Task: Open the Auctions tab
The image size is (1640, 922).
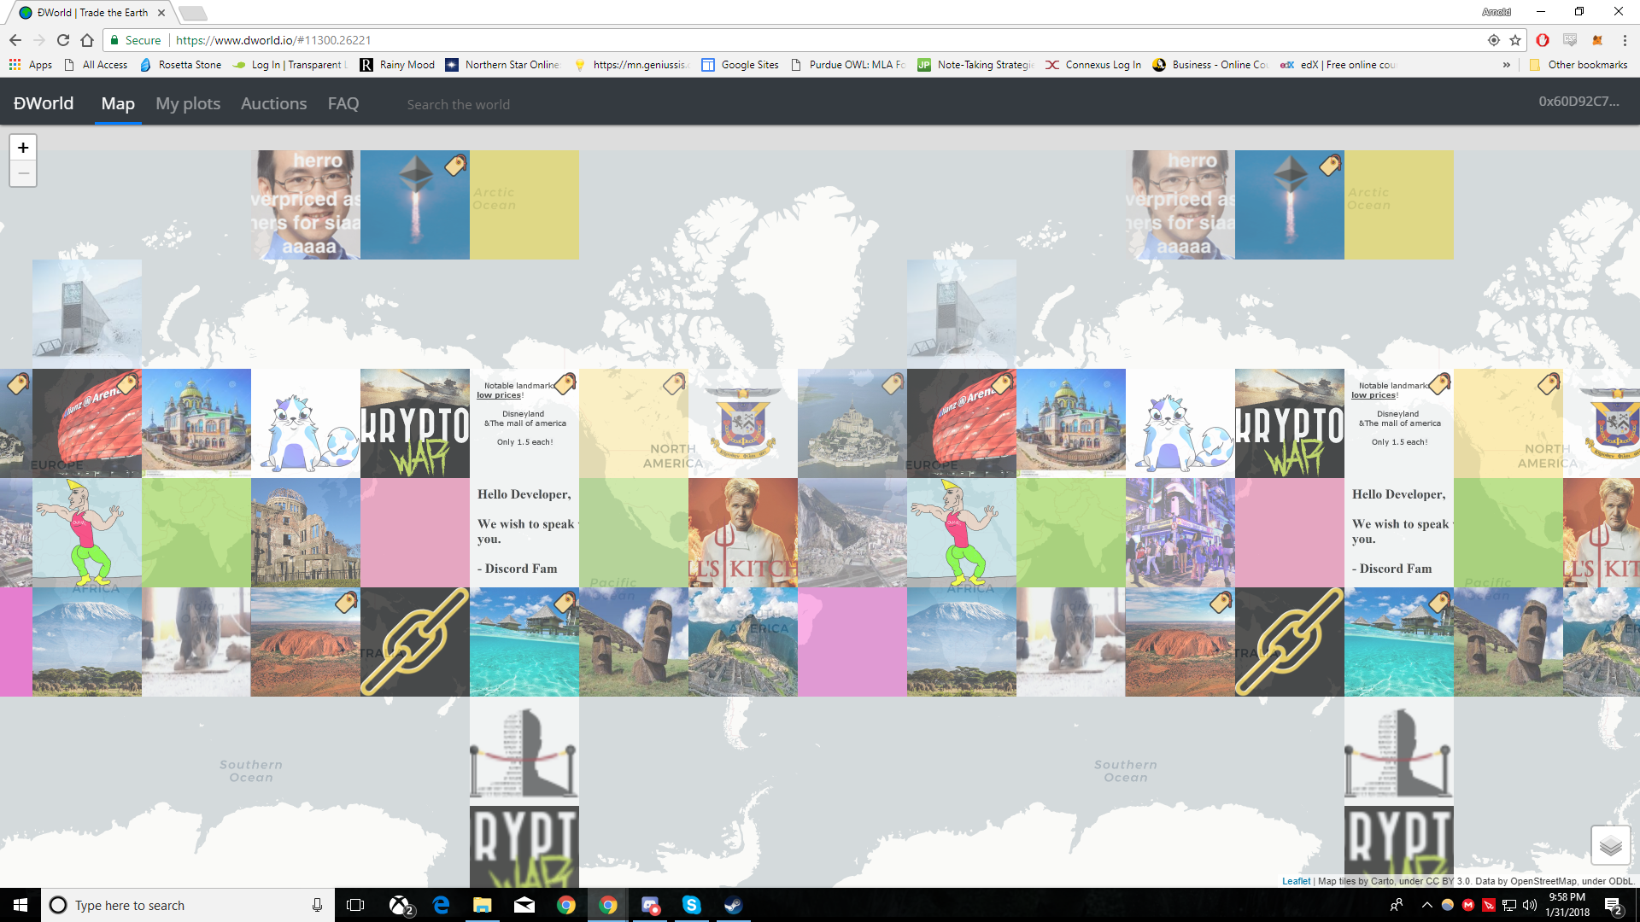Action: (x=273, y=103)
